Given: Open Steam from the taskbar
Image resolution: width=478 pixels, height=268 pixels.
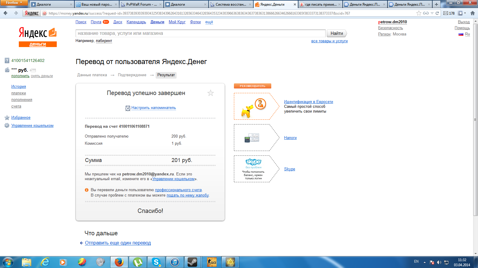Looking at the screenshot, I should tap(193, 262).
